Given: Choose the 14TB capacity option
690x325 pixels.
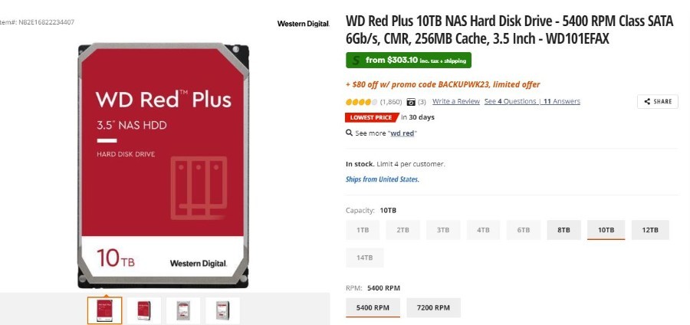Looking at the screenshot, I should coord(364,258).
